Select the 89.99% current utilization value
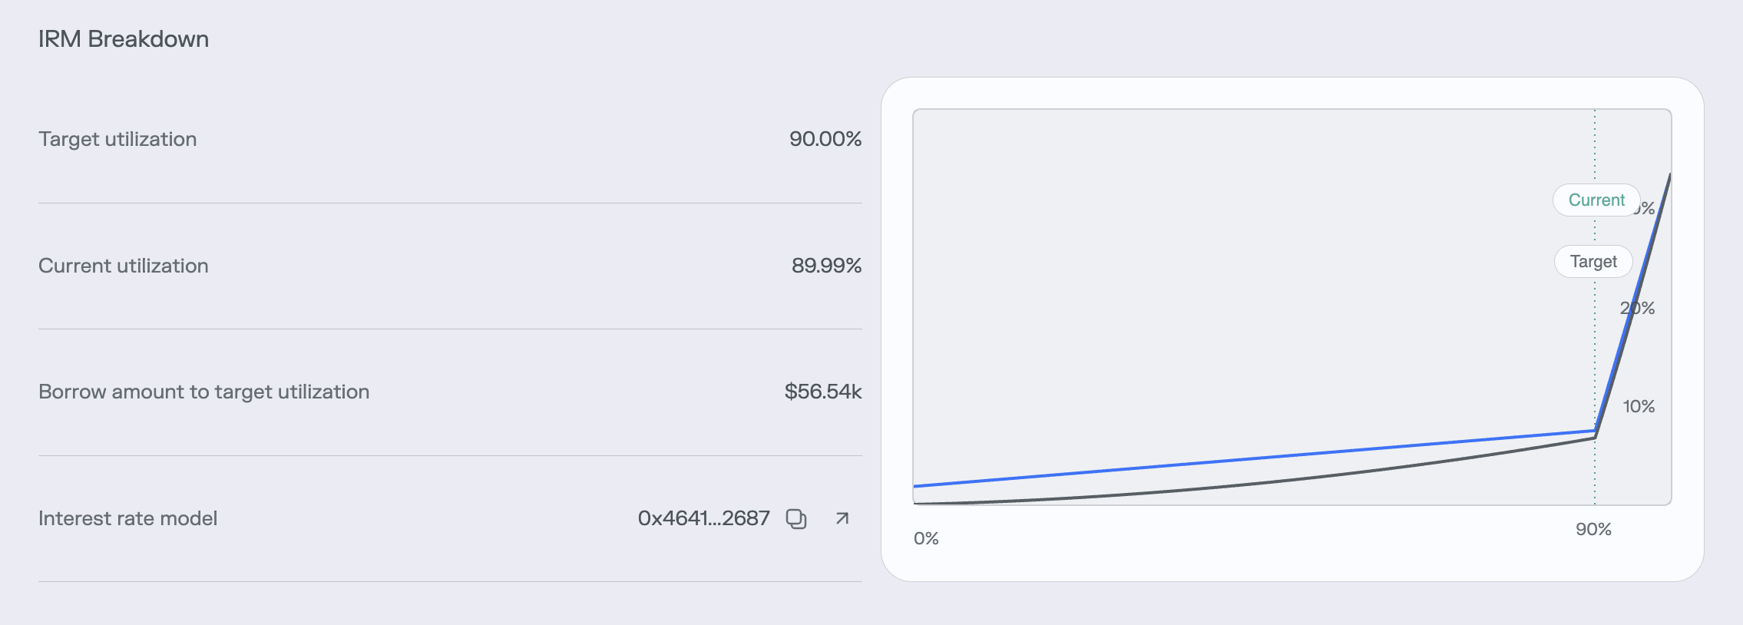 (x=826, y=266)
